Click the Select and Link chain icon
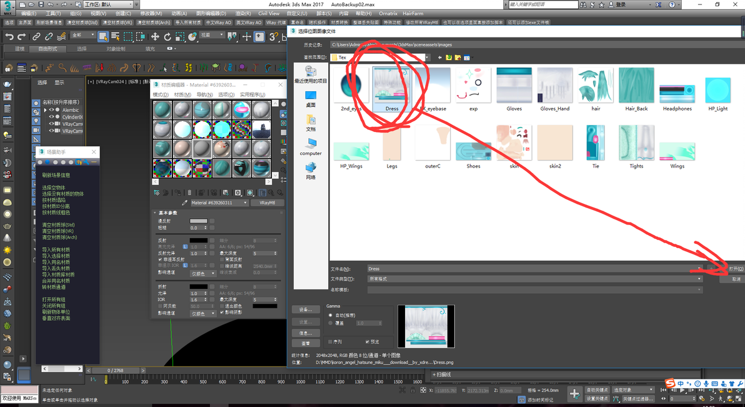The height and width of the screenshot is (407, 745). 37,37
